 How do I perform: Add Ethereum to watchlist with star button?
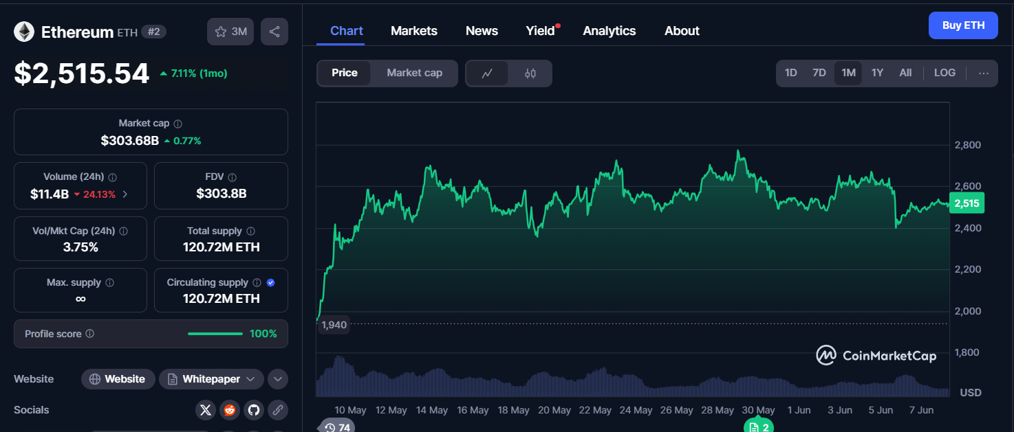point(230,32)
